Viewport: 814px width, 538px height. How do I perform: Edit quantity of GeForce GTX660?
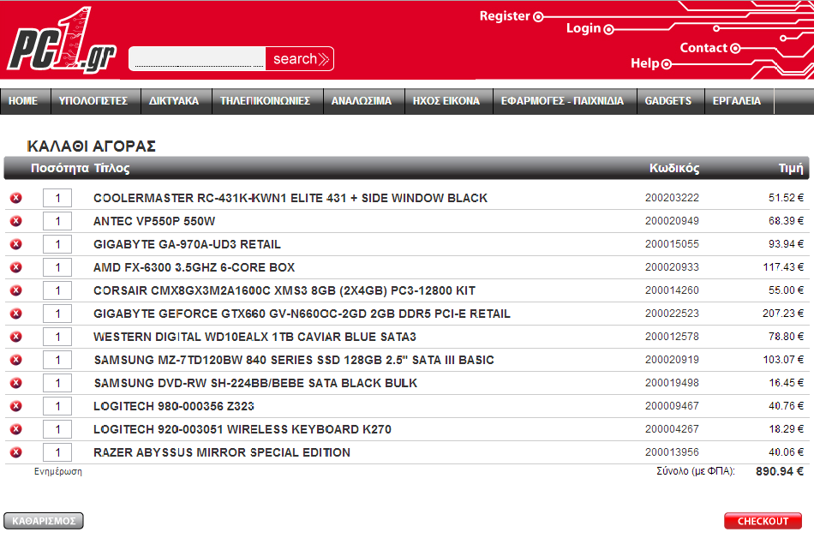[57, 314]
